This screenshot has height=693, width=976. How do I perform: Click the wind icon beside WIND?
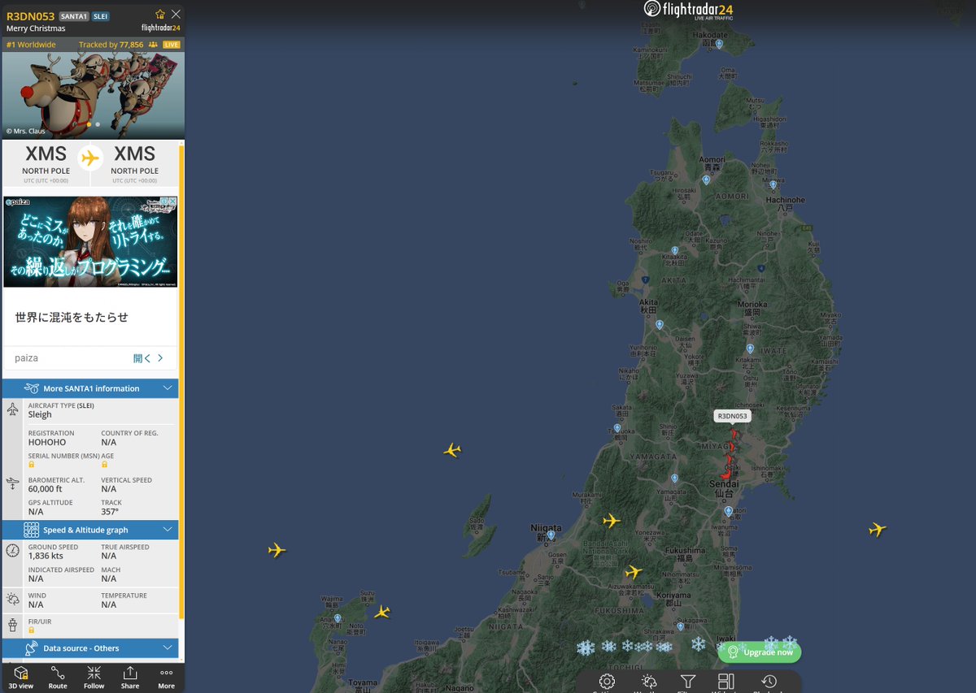click(12, 599)
